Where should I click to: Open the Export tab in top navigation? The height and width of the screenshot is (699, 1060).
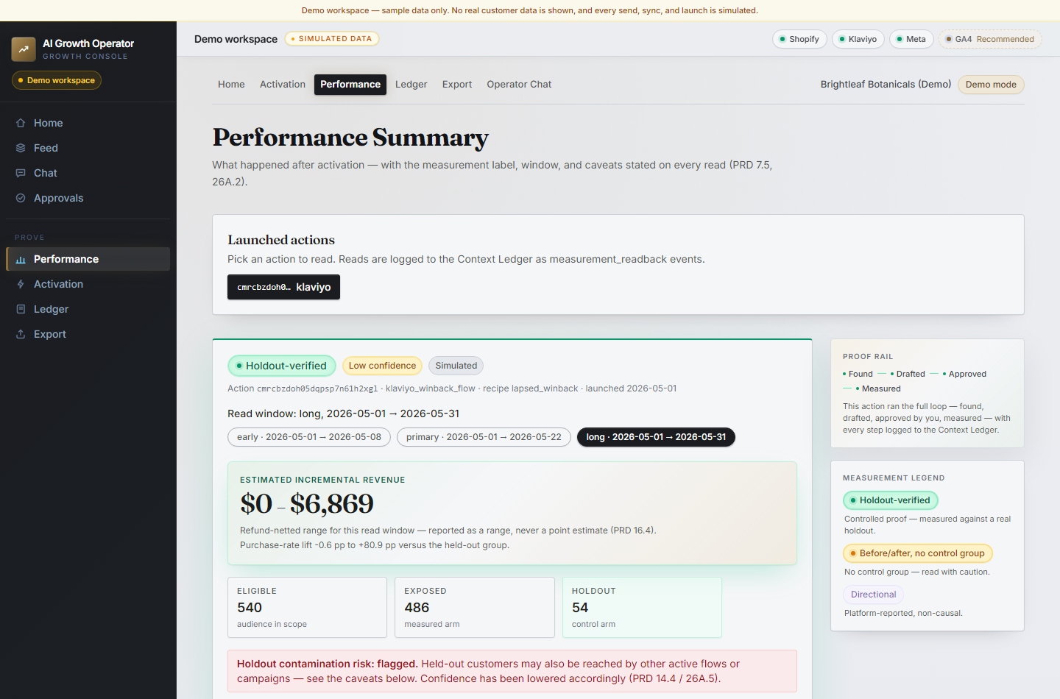pyautogui.click(x=457, y=85)
